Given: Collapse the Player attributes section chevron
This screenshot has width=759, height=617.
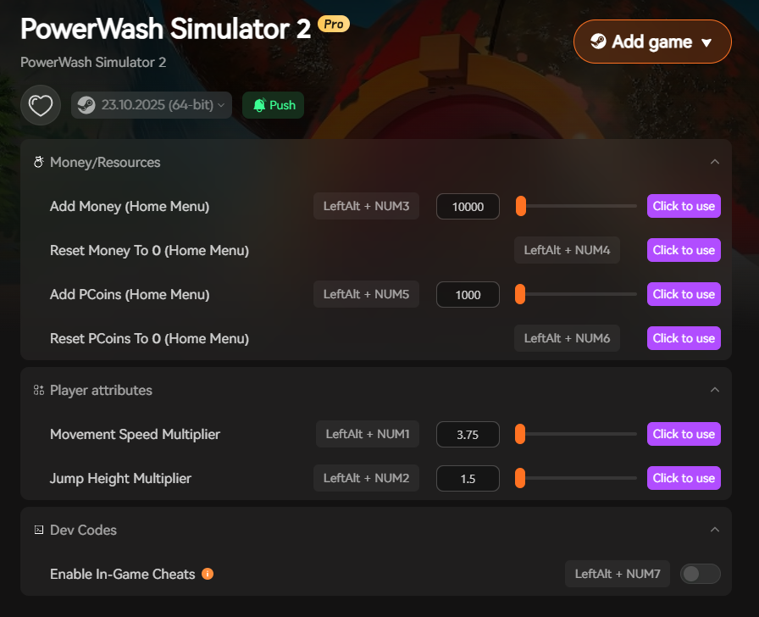Looking at the screenshot, I should point(714,390).
